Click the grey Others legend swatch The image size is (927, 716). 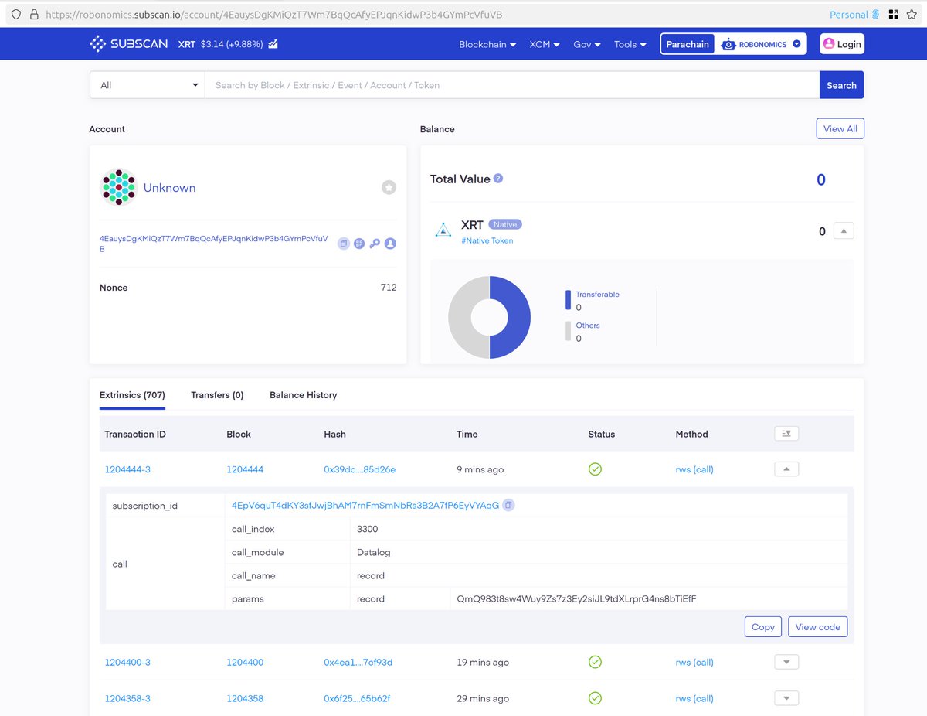tap(568, 331)
